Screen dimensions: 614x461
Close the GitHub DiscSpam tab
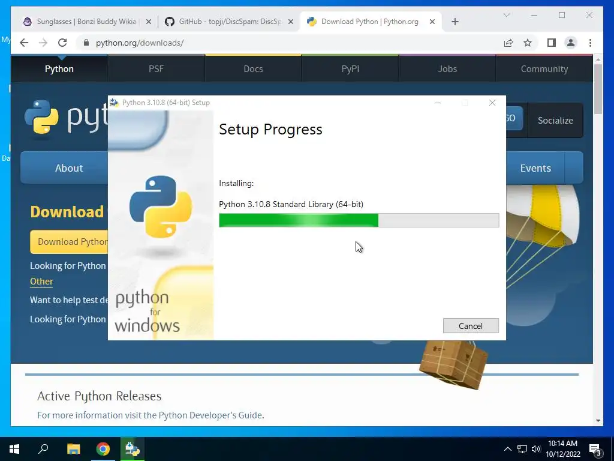tap(291, 22)
